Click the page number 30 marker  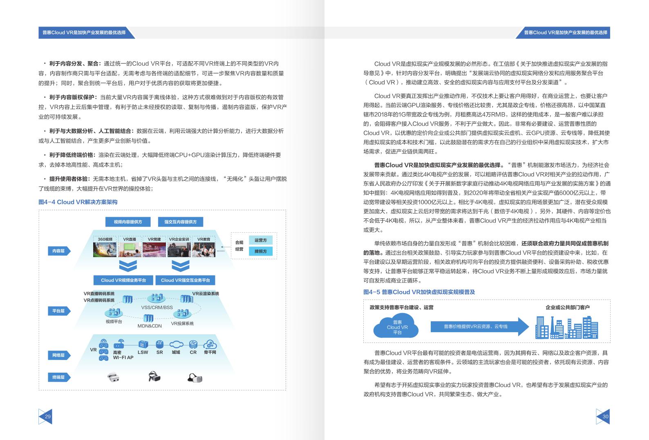pyautogui.click(x=603, y=416)
